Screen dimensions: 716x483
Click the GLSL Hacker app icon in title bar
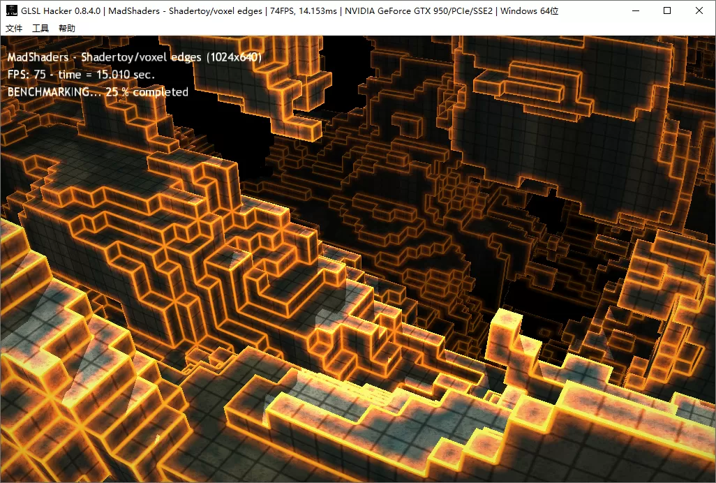[x=10, y=10]
